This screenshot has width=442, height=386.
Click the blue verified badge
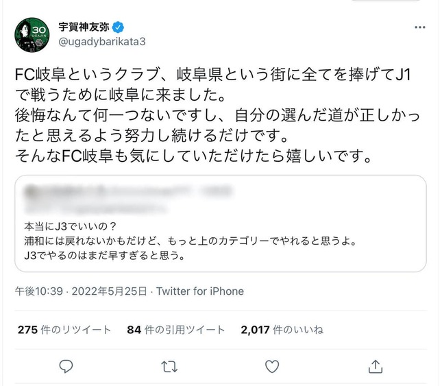coord(119,27)
